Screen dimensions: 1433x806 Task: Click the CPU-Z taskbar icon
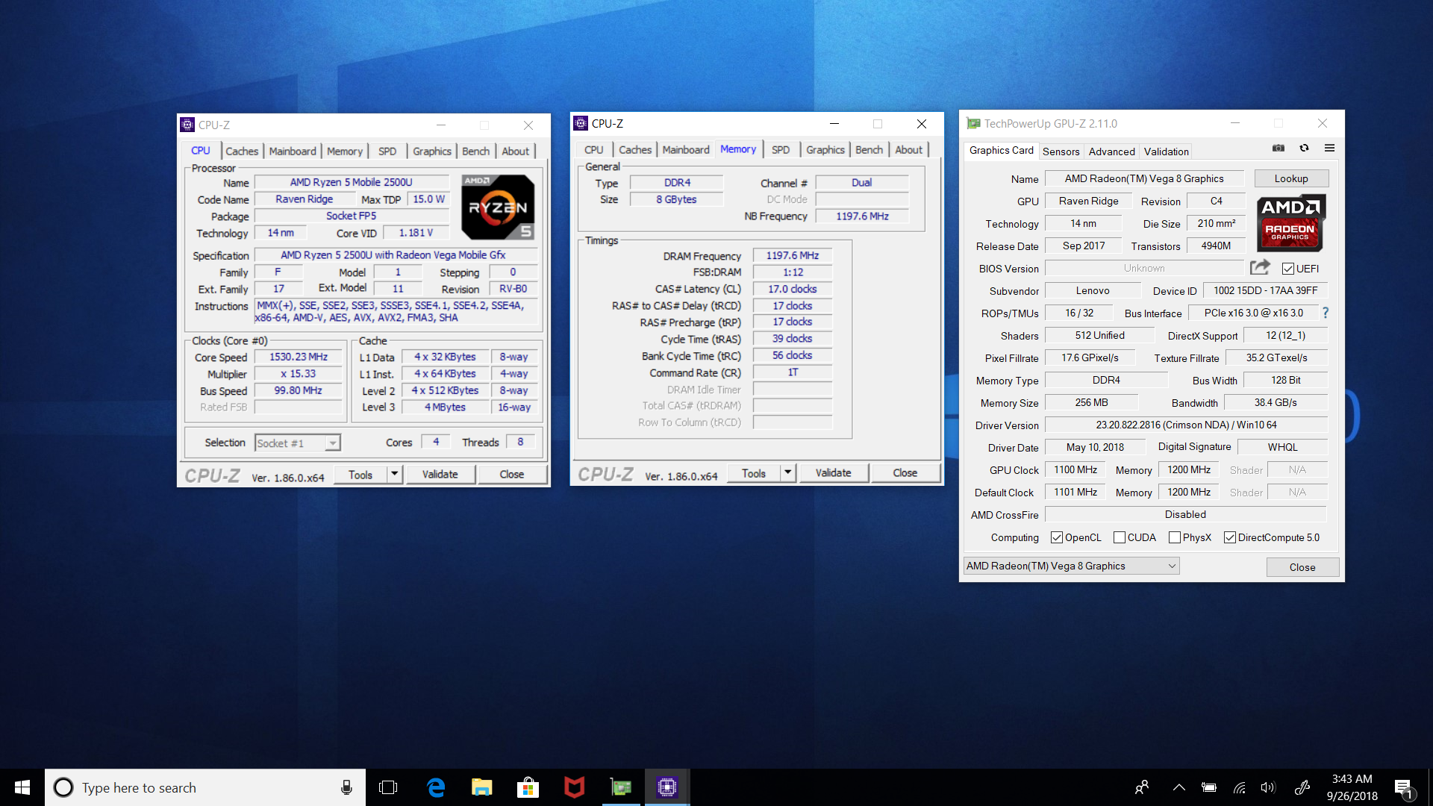tap(666, 787)
